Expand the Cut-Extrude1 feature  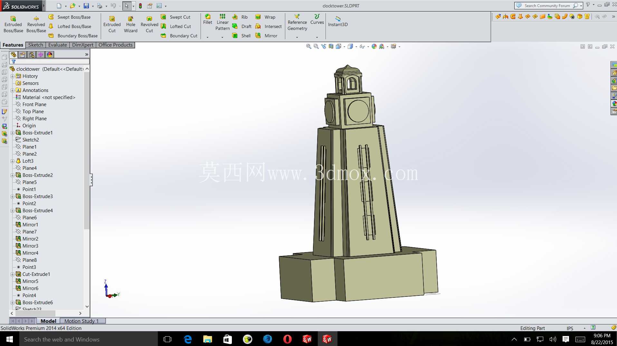tap(13, 274)
